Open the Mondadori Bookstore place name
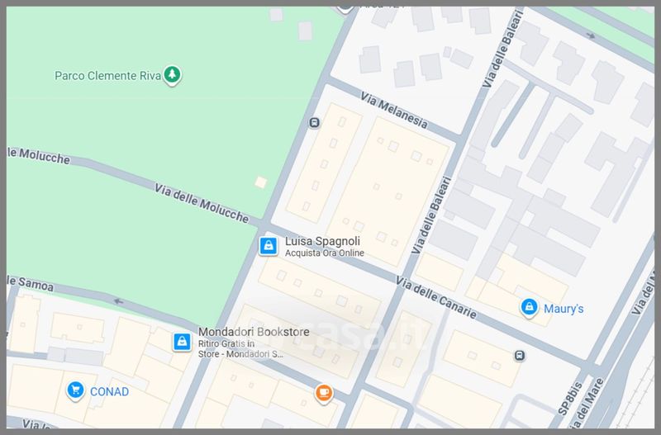This screenshot has height=435, width=661. click(x=254, y=332)
